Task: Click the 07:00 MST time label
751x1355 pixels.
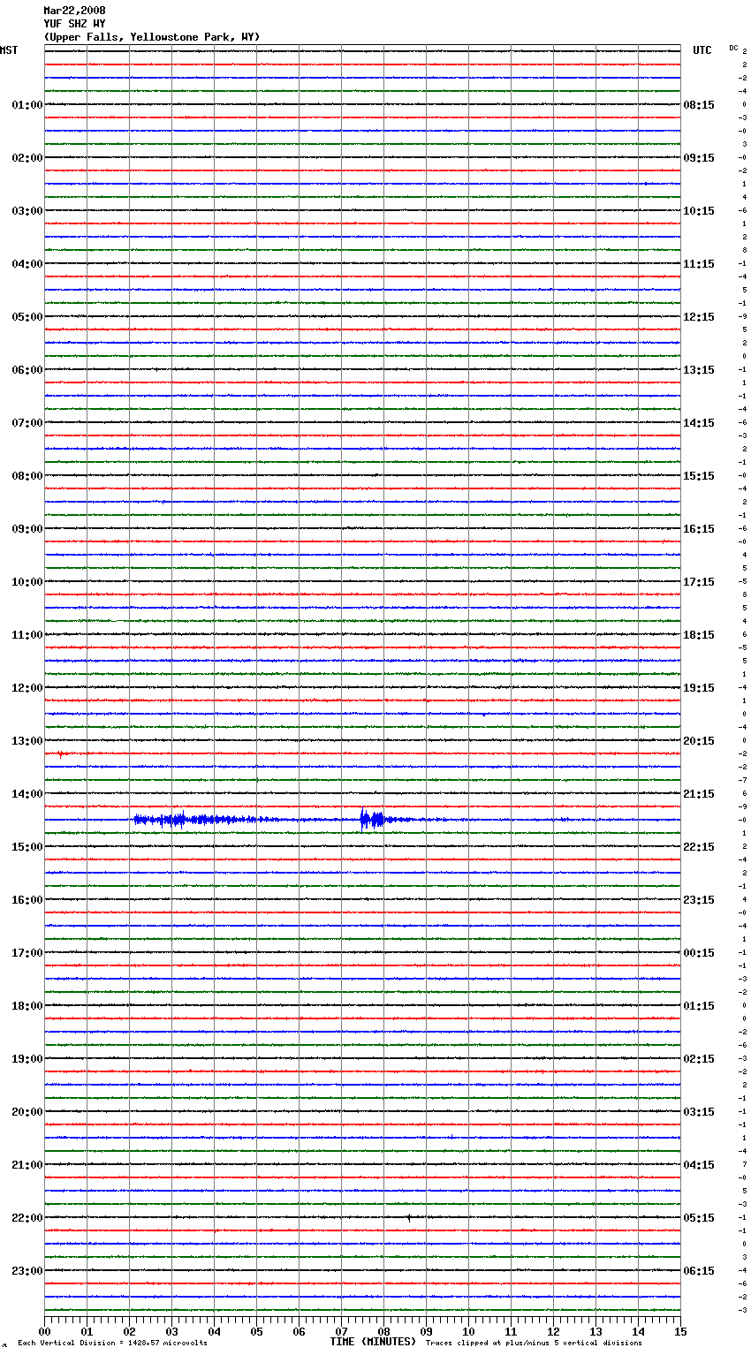Action: click(27, 423)
